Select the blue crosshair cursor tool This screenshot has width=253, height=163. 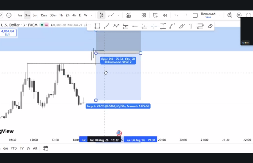[154, 26]
